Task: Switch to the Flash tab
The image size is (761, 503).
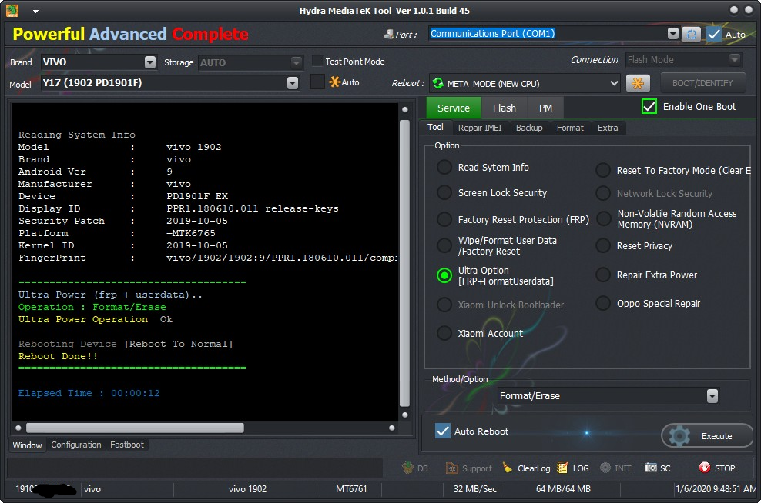Action: click(505, 108)
